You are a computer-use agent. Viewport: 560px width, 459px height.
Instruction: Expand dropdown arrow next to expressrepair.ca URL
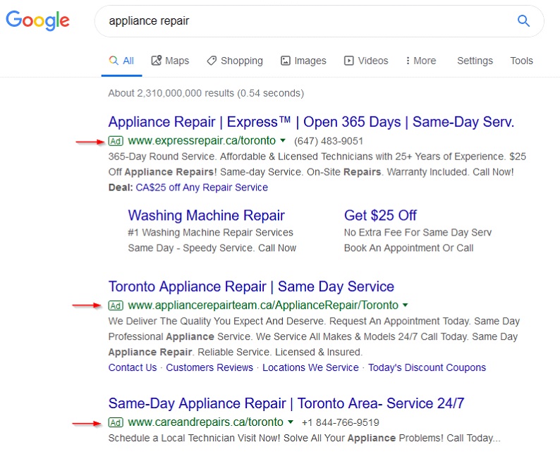pyautogui.click(x=283, y=141)
